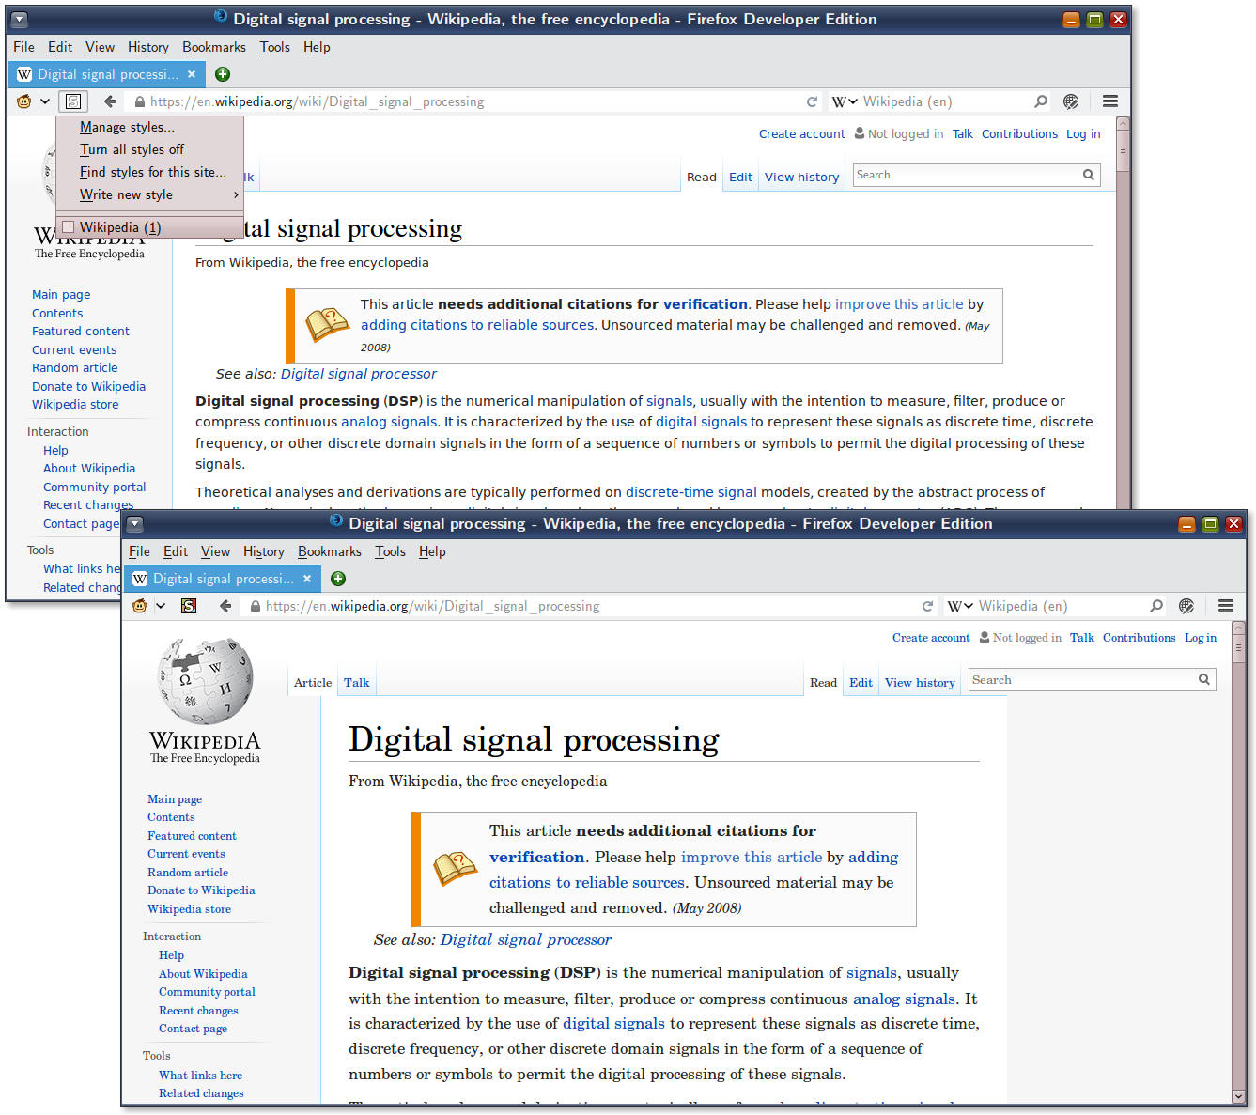Open new tab plus button in front window
The image size is (1256, 1115).
(338, 579)
